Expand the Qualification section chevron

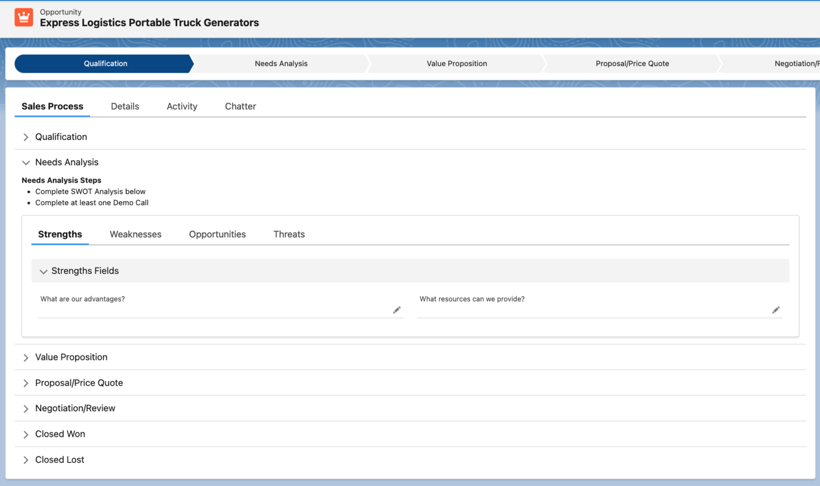click(x=26, y=137)
